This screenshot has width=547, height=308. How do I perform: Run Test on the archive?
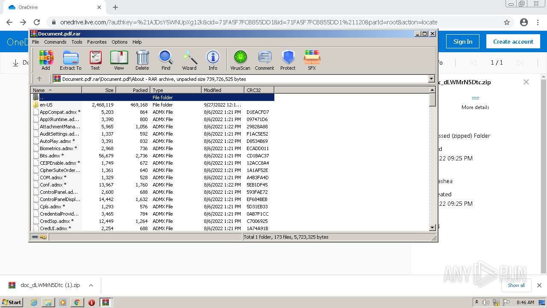95,60
